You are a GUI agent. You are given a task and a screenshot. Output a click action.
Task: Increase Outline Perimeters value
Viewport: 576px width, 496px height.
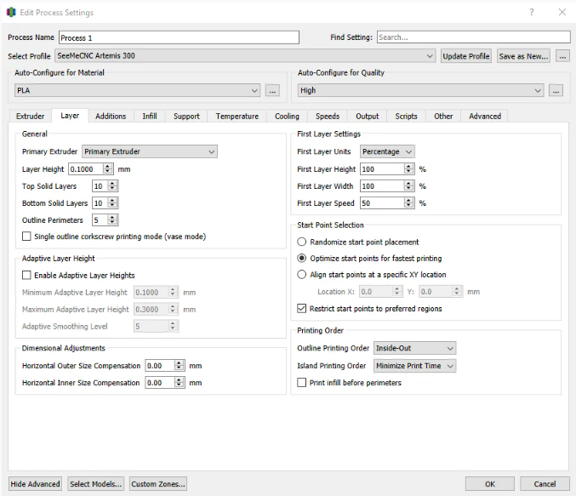(112, 218)
